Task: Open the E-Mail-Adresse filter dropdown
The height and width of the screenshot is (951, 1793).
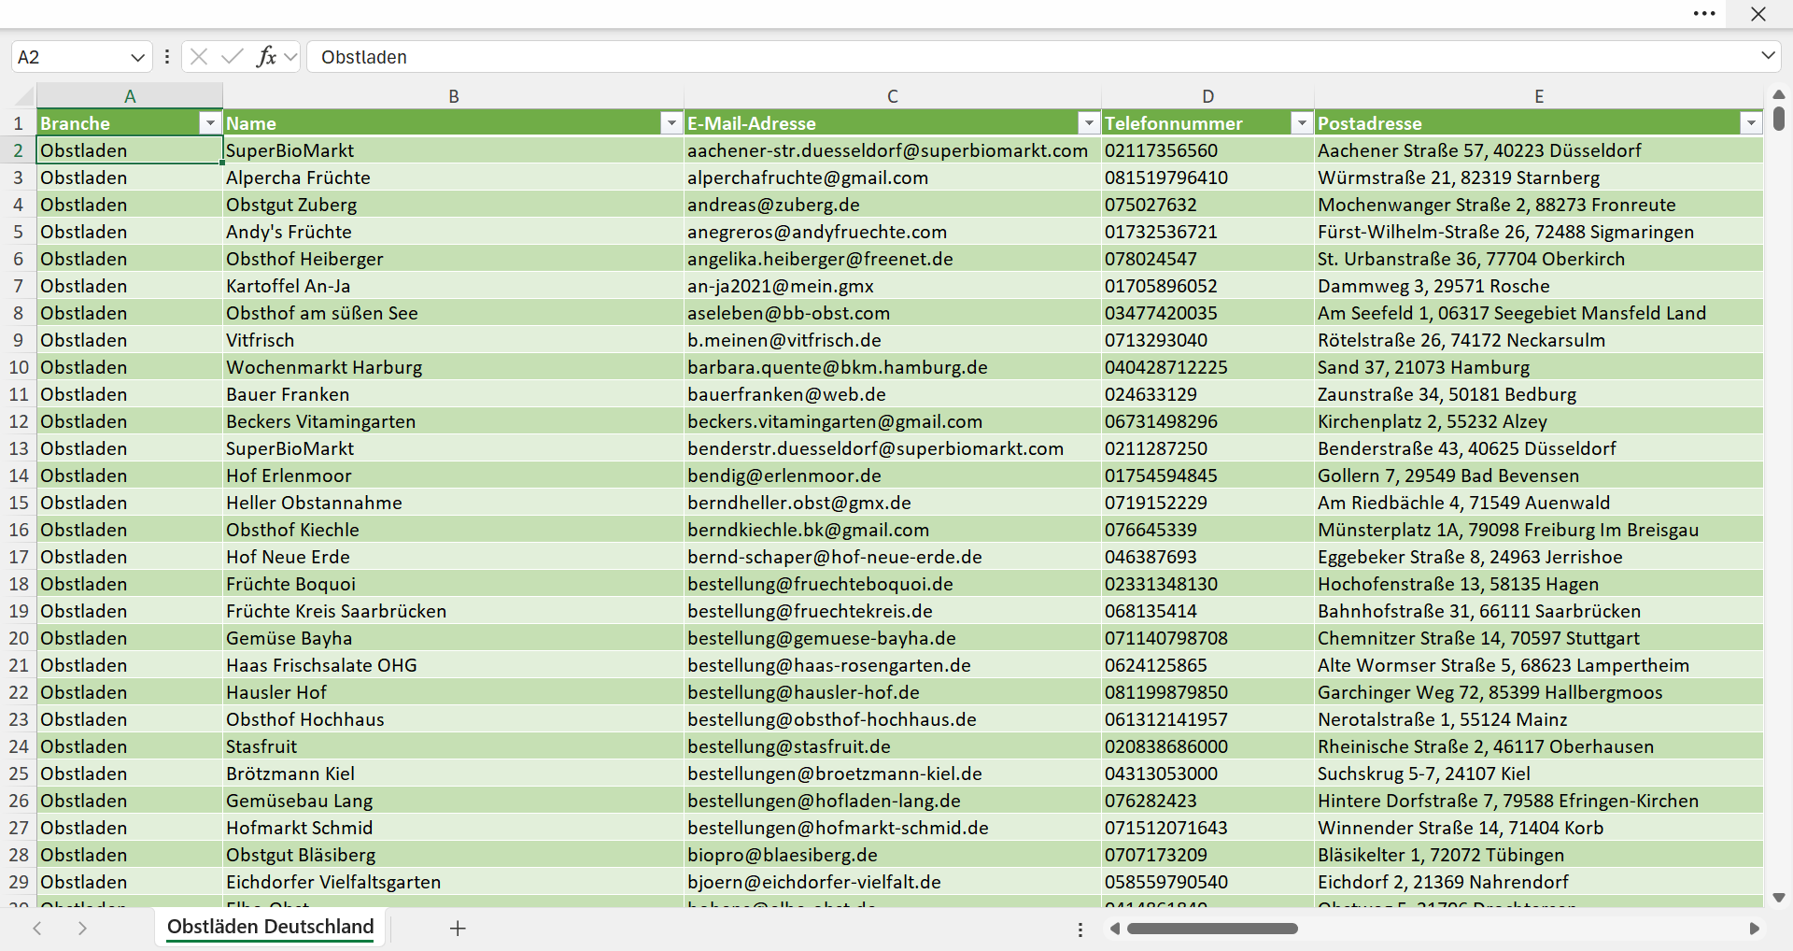Action: (1089, 122)
